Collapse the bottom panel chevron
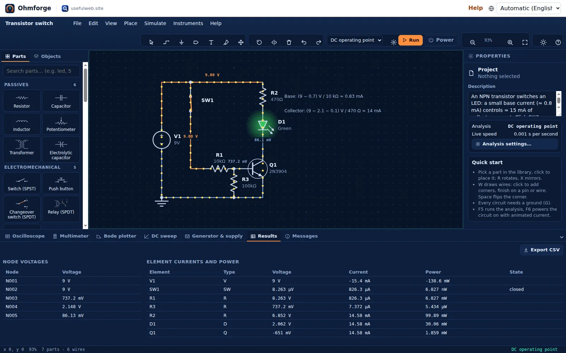The width and height of the screenshot is (566, 353). tap(561, 237)
